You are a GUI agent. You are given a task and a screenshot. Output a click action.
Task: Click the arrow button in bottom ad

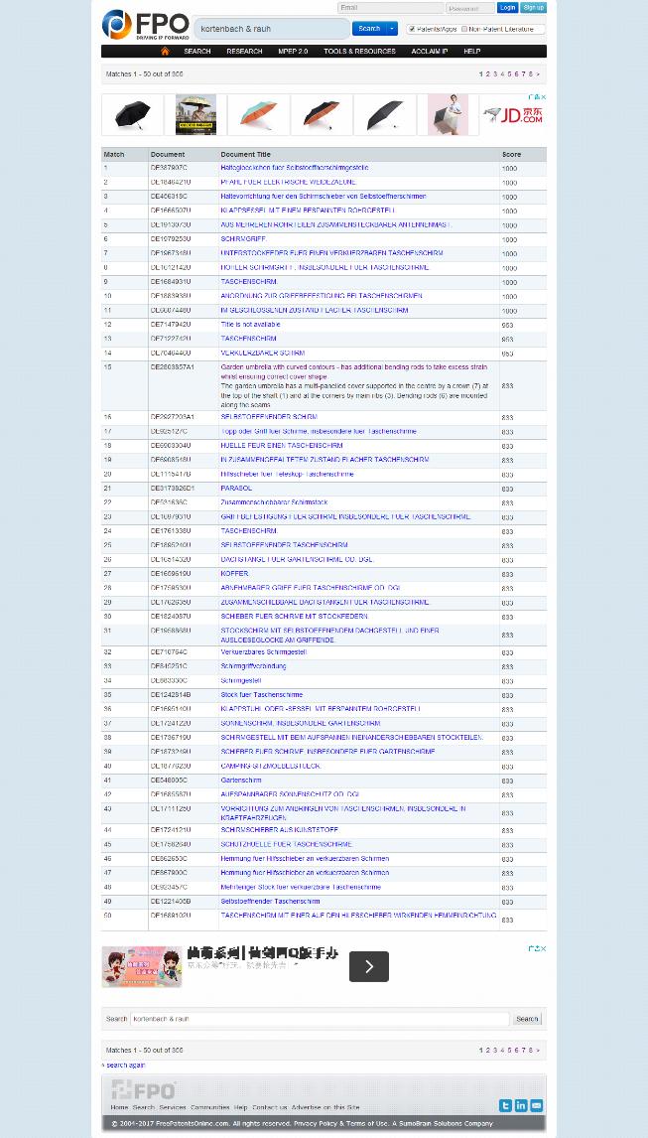click(368, 967)
